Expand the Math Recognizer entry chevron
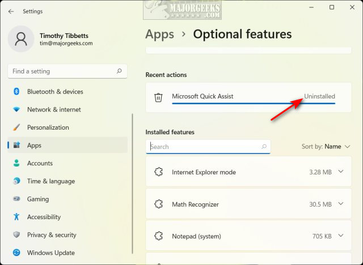The width and height of the screenshot is (363, 265). pos(341,204)
